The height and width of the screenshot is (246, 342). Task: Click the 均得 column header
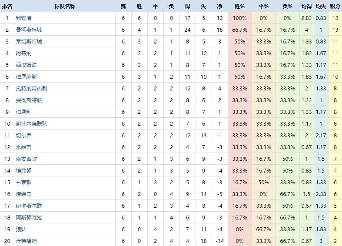pos(306,7)
